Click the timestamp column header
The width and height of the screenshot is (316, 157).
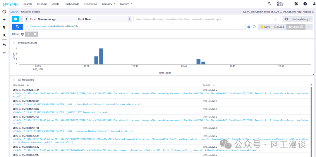[18, 85]
